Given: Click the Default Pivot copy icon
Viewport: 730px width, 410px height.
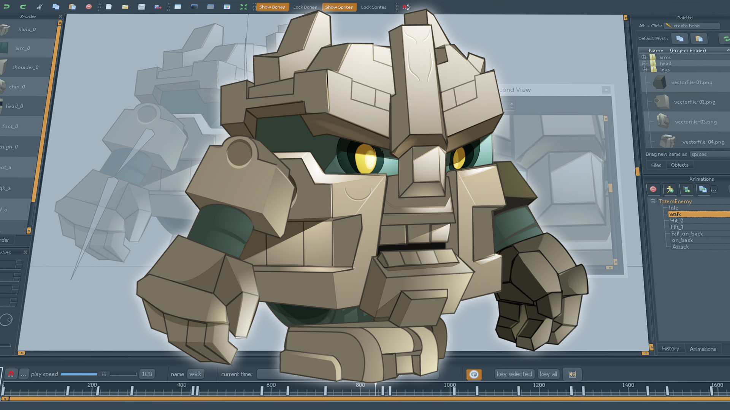Looking at the screenshot, I should coord(680,38).
